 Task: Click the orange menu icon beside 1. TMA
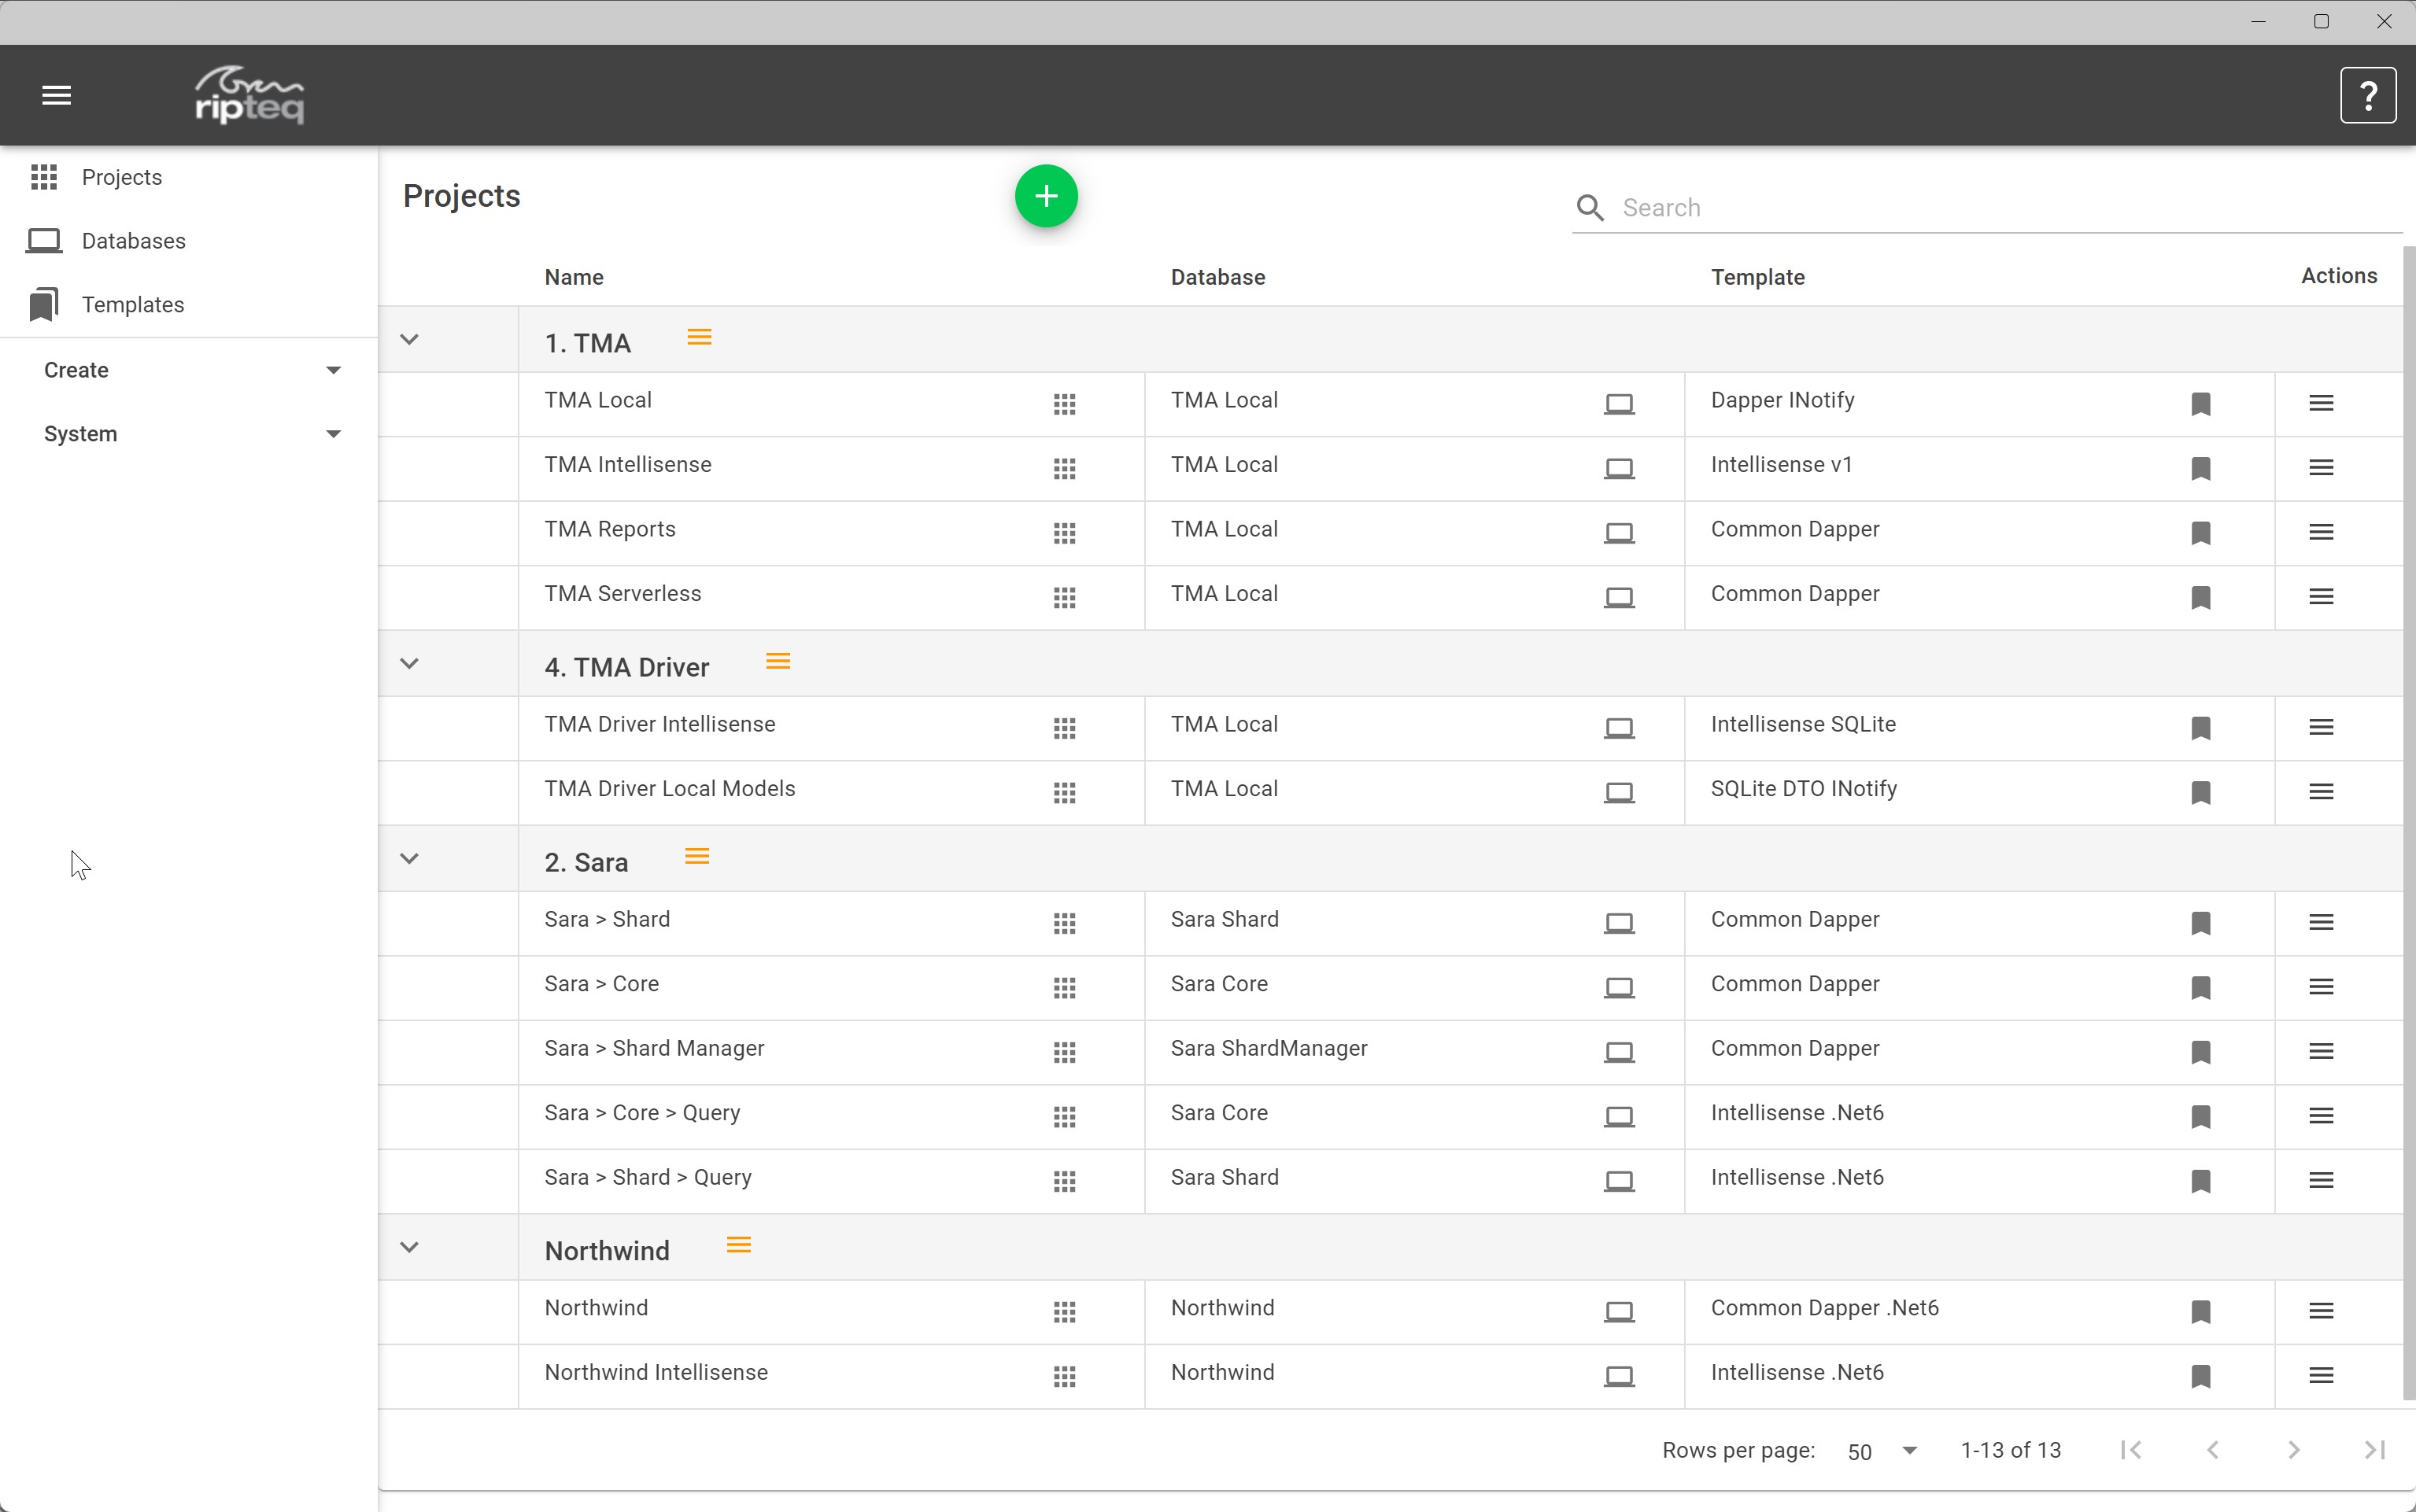point(700,338)
